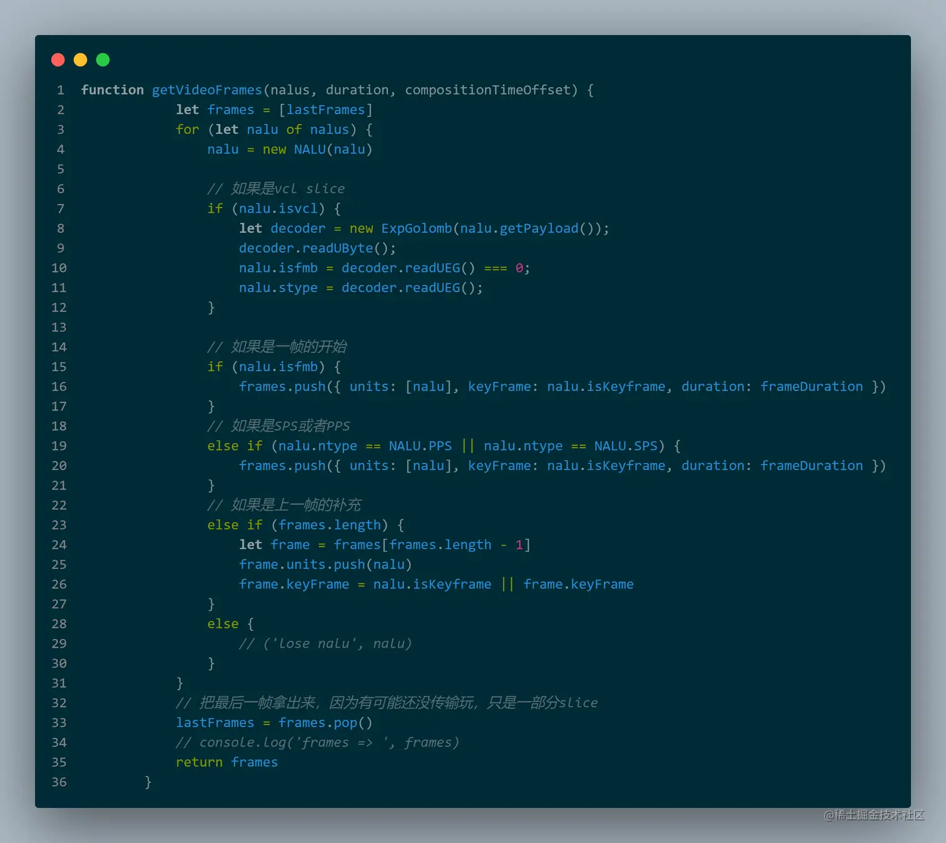The width and height of the screenshot is (946, 843).
Task: Click the comment 如果是SPS或者PPS
Action: pyautogui.click(x=278, y=426)
